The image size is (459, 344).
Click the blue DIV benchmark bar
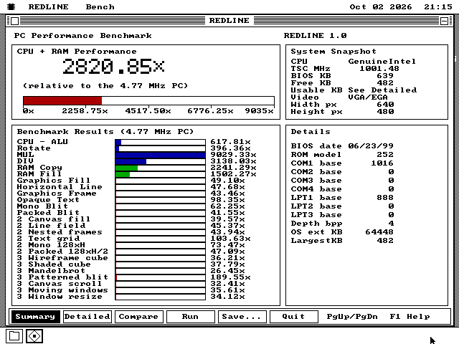pyautogui.click(x=131, y=161)
